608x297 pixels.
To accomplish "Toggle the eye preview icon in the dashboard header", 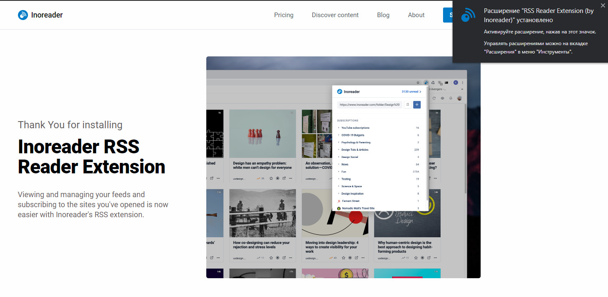I will (x=442, y=98).
